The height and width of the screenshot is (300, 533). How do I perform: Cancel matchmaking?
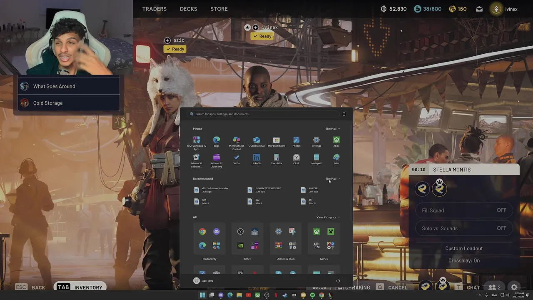(392, 287)
